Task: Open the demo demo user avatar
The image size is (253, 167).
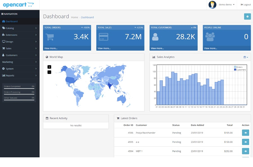Action: coord(212,5)
